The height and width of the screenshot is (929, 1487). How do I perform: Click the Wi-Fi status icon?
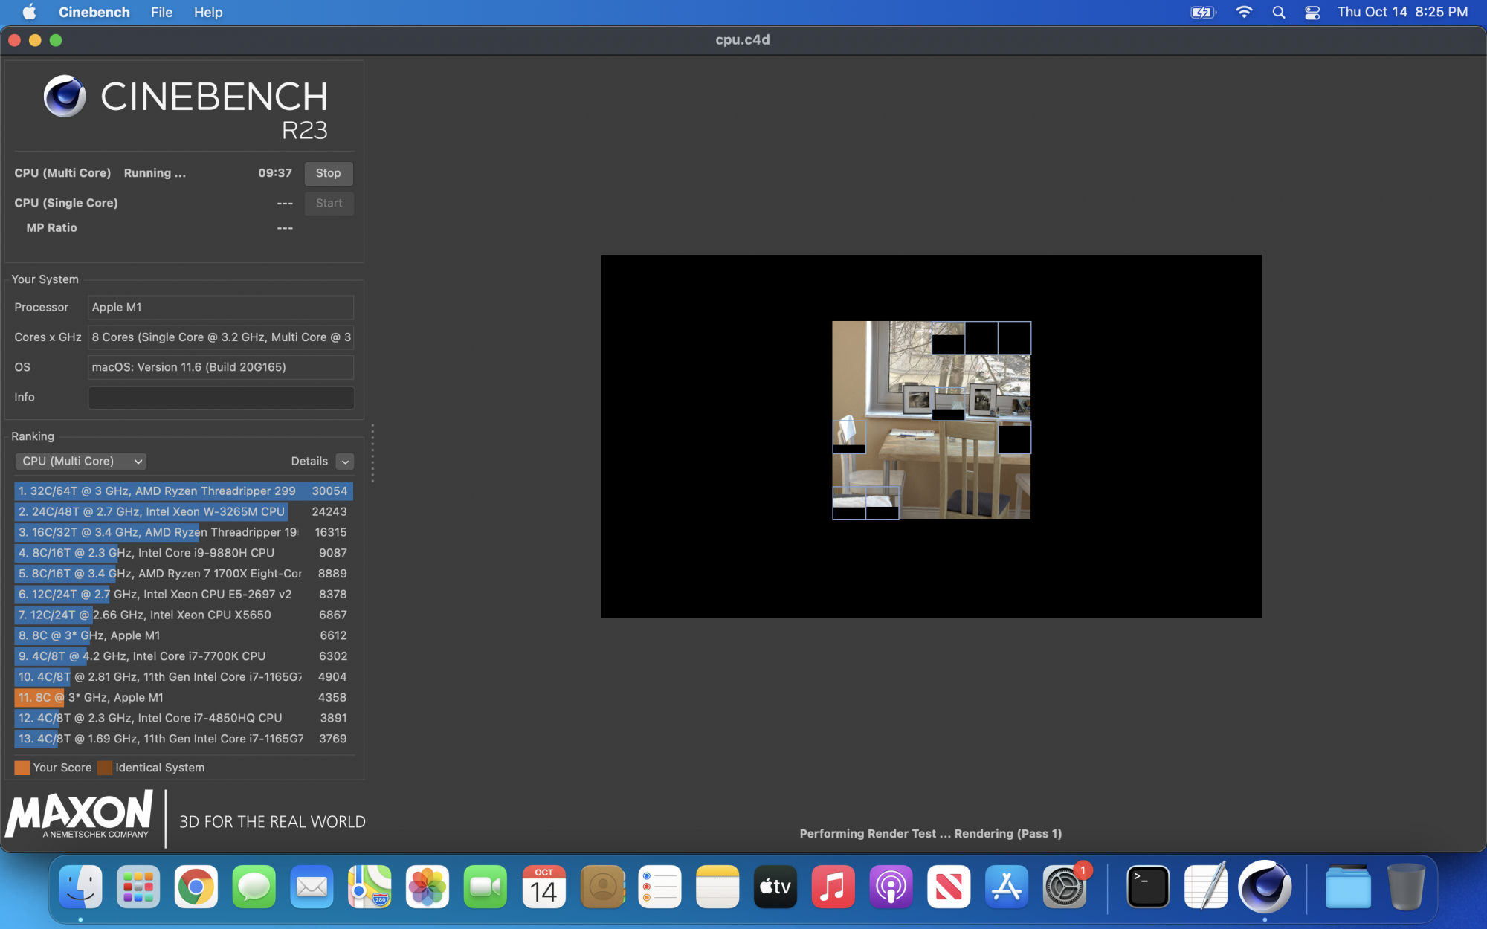coord(1243,12)
